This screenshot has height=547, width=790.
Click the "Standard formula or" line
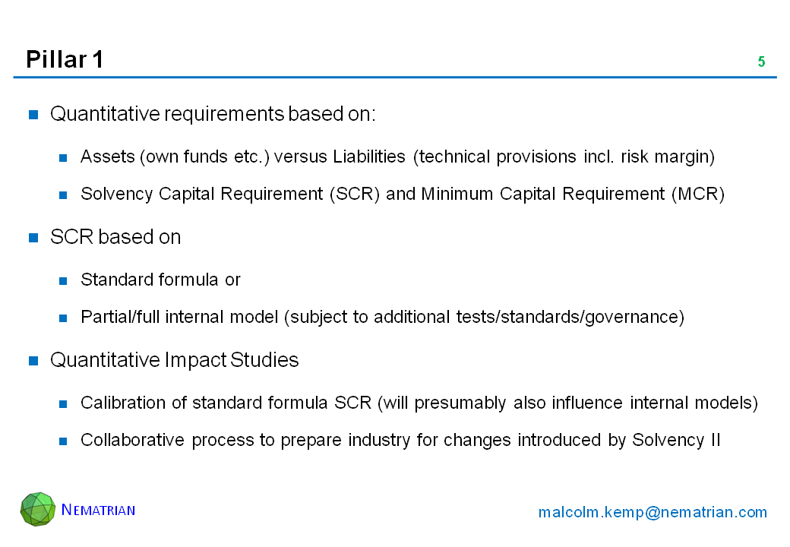click(160, 280)
